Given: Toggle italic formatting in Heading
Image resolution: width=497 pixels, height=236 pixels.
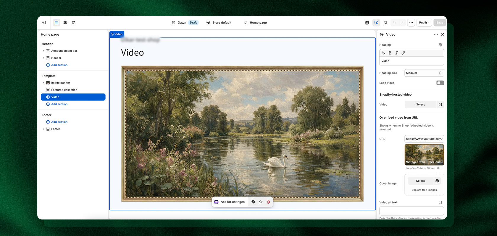Looking at the screenshot, I should coord(396,53).
